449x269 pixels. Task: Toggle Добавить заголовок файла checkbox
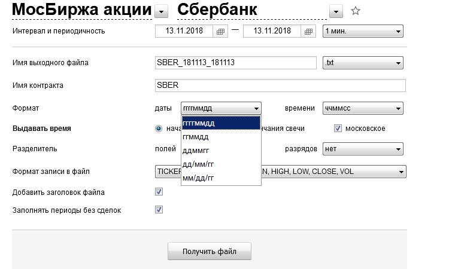[159, 191]
